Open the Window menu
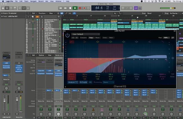The width and height of the screenshot is (183, 119). click(58, 1)
